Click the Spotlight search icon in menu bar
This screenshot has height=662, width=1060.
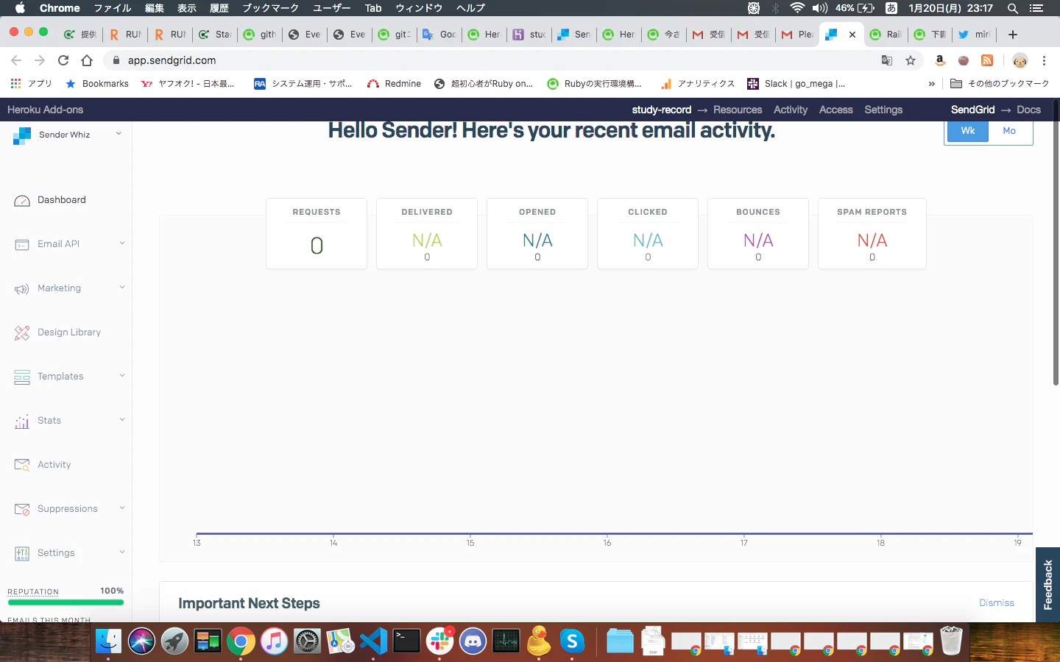tap(1013, 8)
